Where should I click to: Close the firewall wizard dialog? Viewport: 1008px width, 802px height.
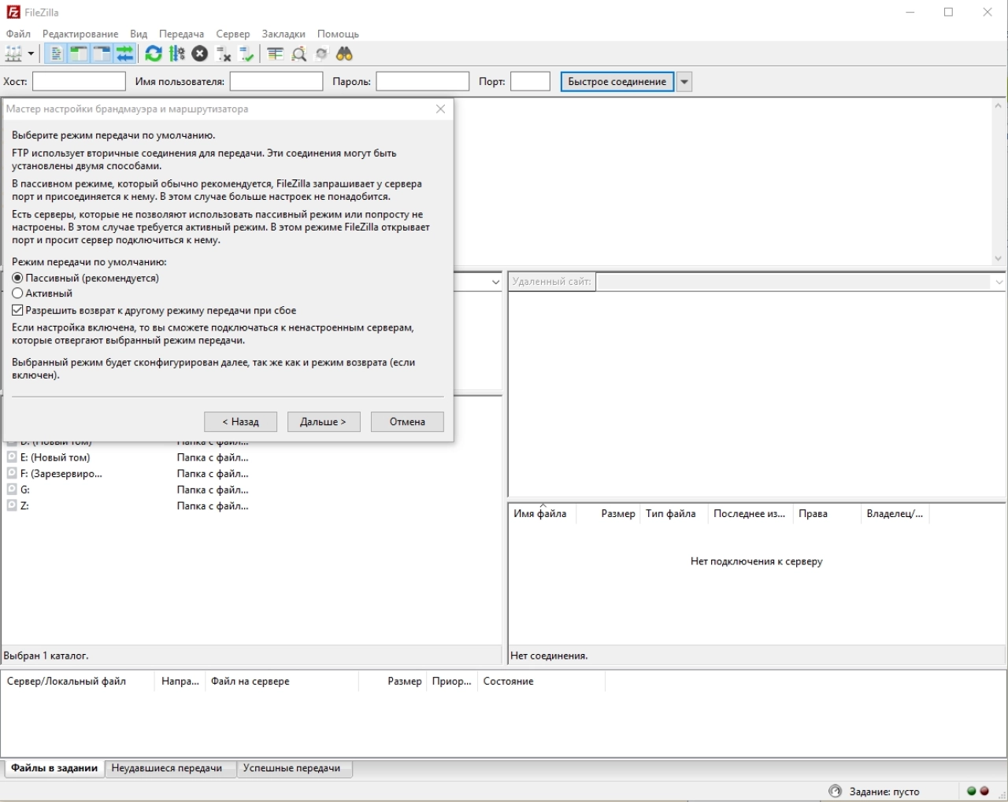click(441, 109)
